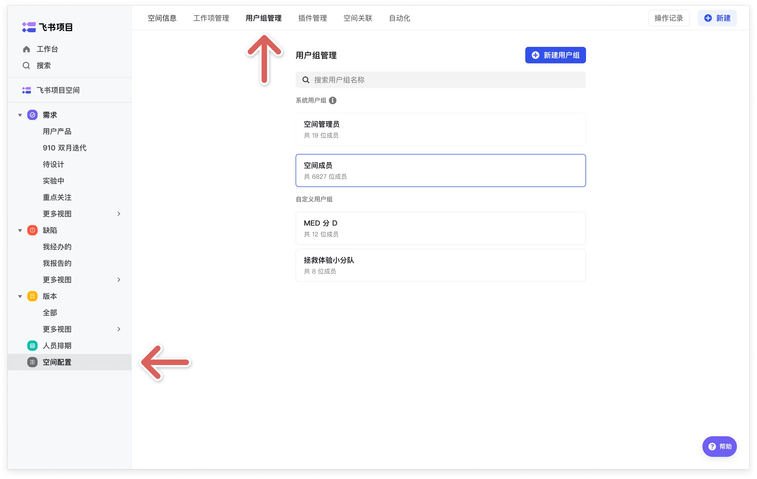Switch to 工作项管理 tab
757x479 pixels.
click(211, 18)
